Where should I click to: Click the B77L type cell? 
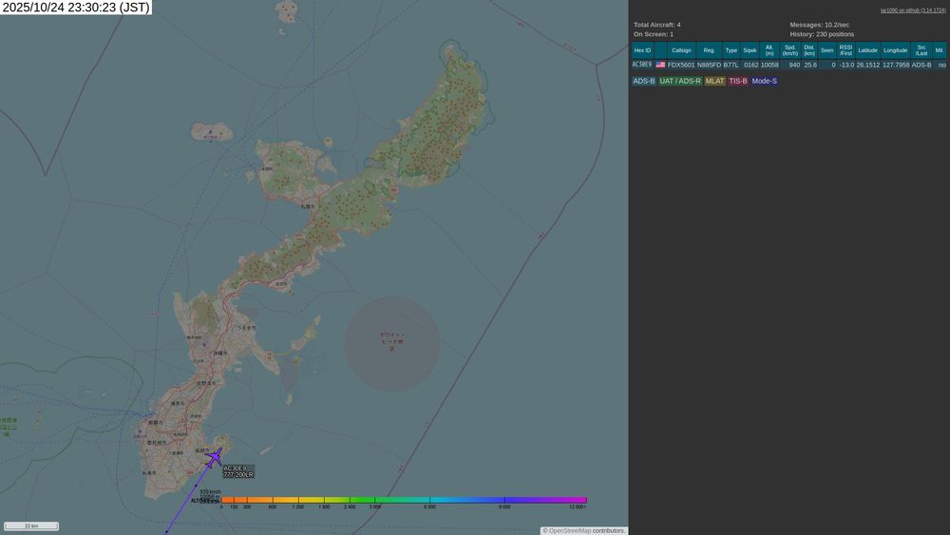coord(731,65)
